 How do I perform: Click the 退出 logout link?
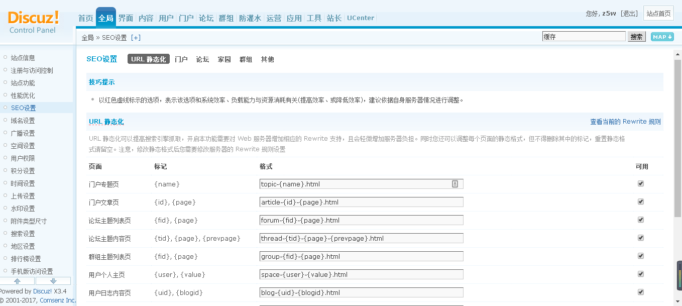[629, 14]
